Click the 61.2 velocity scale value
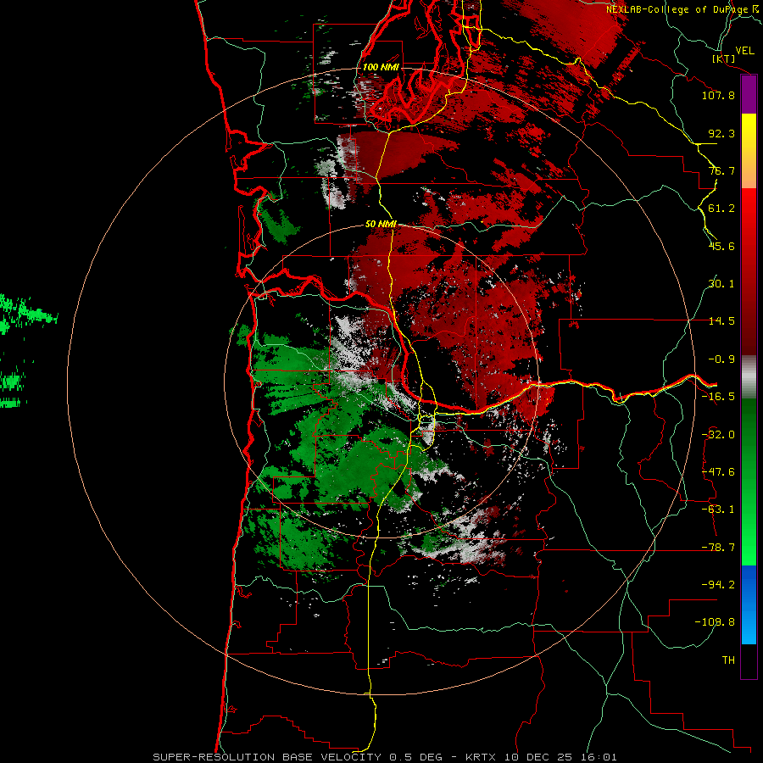The height and width of the screenshot is (763, 763). 721,209
